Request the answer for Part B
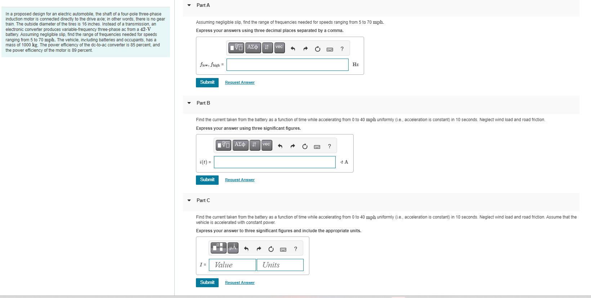Viewport: 591px width, 298px height. pyautogui.click(x=240, y=180)
